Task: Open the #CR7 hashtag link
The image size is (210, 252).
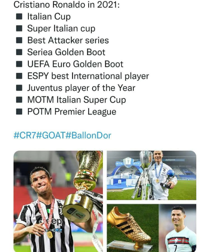Action: point(25,135)
